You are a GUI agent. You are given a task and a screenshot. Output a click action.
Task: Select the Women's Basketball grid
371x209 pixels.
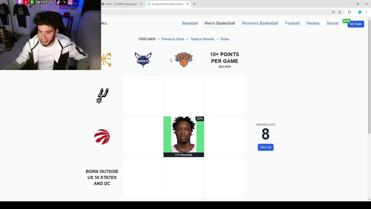tap(260, 23)
